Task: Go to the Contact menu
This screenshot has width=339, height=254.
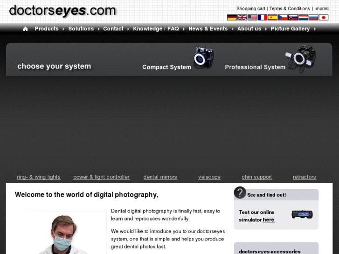Action: point(113,29)
